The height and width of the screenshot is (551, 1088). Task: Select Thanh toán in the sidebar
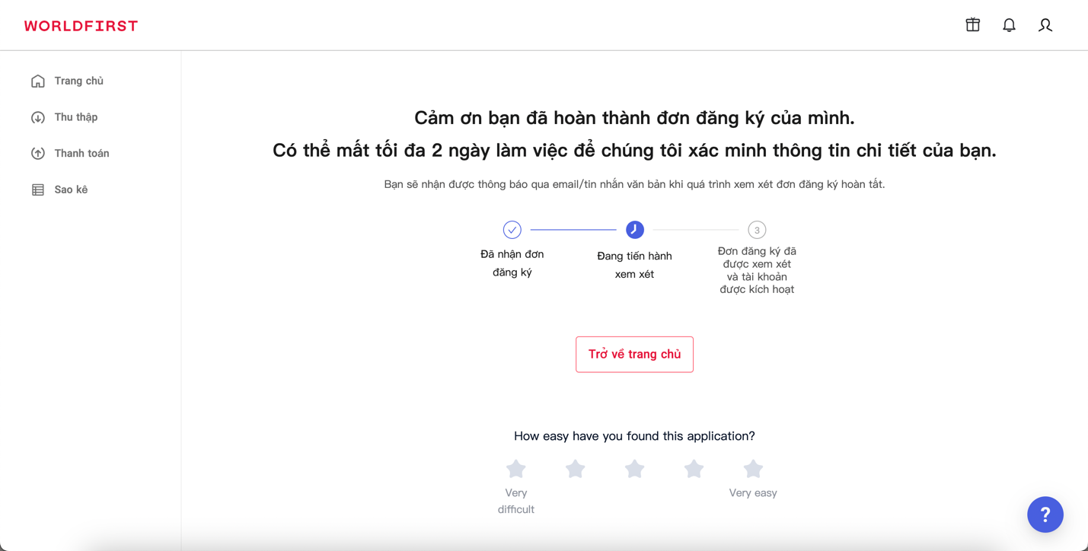coord(81,153)
